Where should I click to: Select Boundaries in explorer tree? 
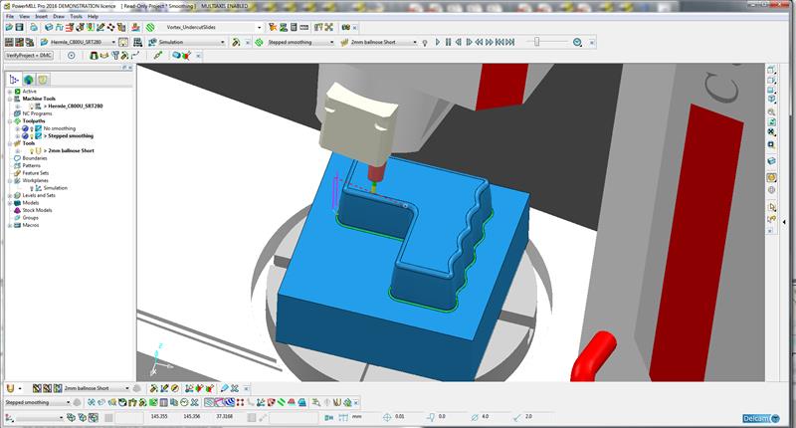pyautogui.click(x=35, y=158)
